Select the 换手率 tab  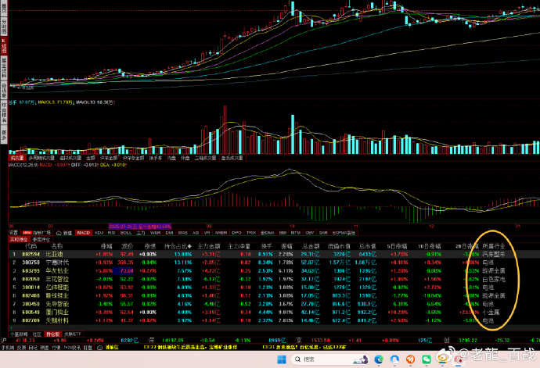[x=156, y=158]
